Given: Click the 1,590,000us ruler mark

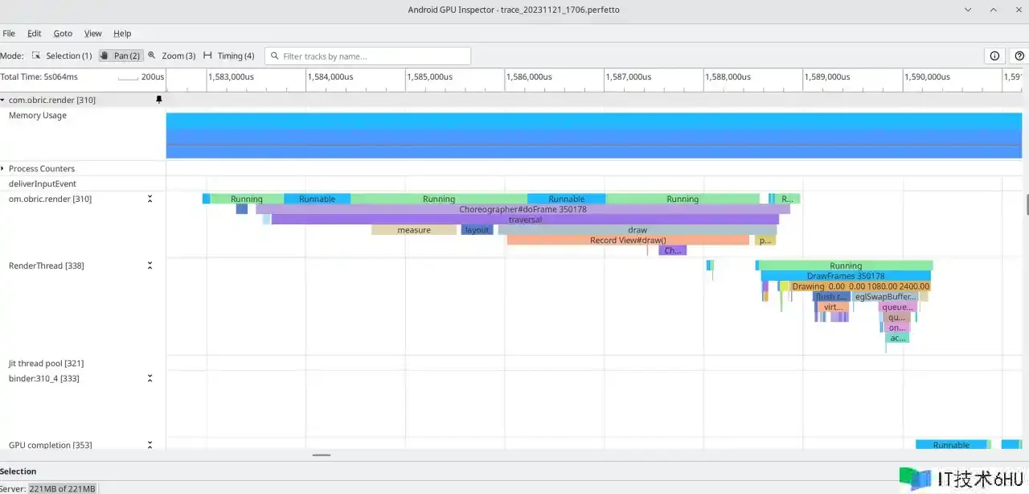Looking at the screenshot, I should 927,77.
